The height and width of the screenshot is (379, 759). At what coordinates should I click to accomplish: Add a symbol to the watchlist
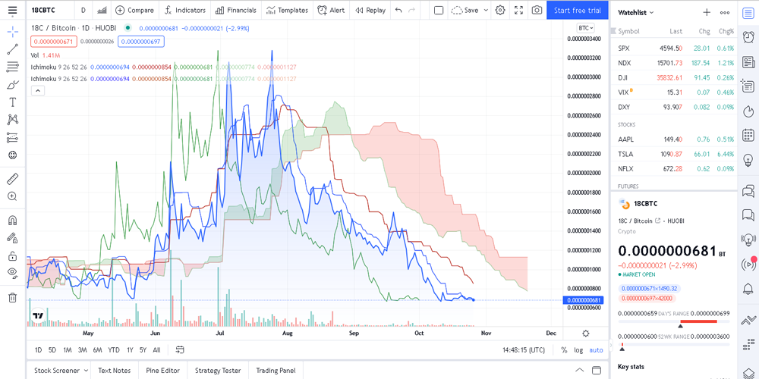[707, 13]
